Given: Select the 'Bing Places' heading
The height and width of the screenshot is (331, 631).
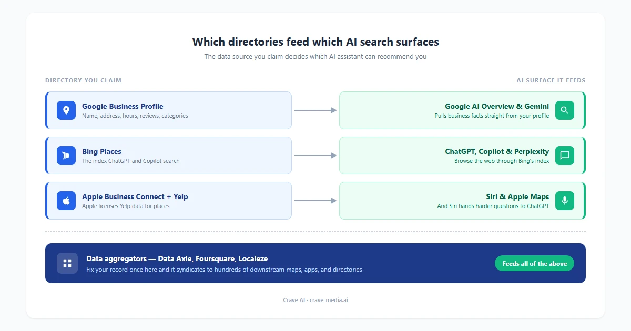Looking at the screenshot, I should (101, 151).
